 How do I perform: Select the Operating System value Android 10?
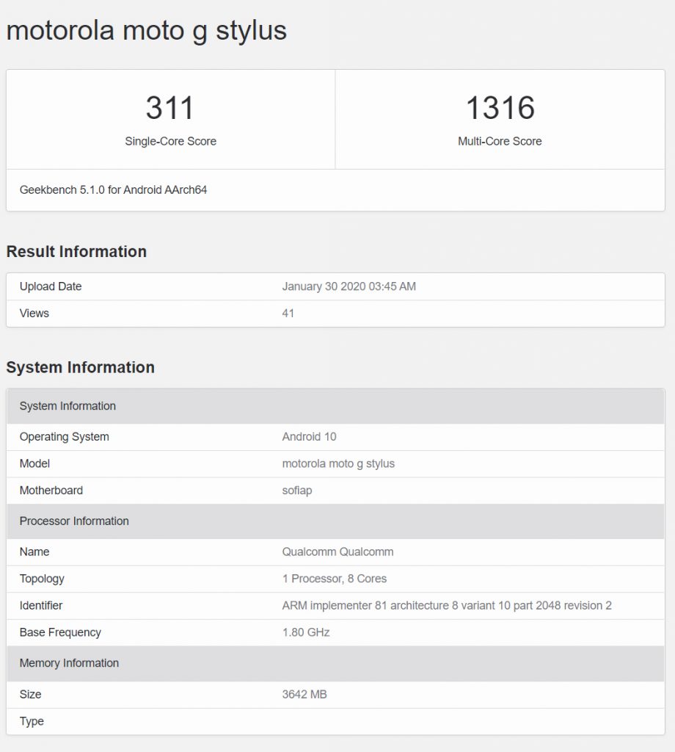(x=309, y=436)
